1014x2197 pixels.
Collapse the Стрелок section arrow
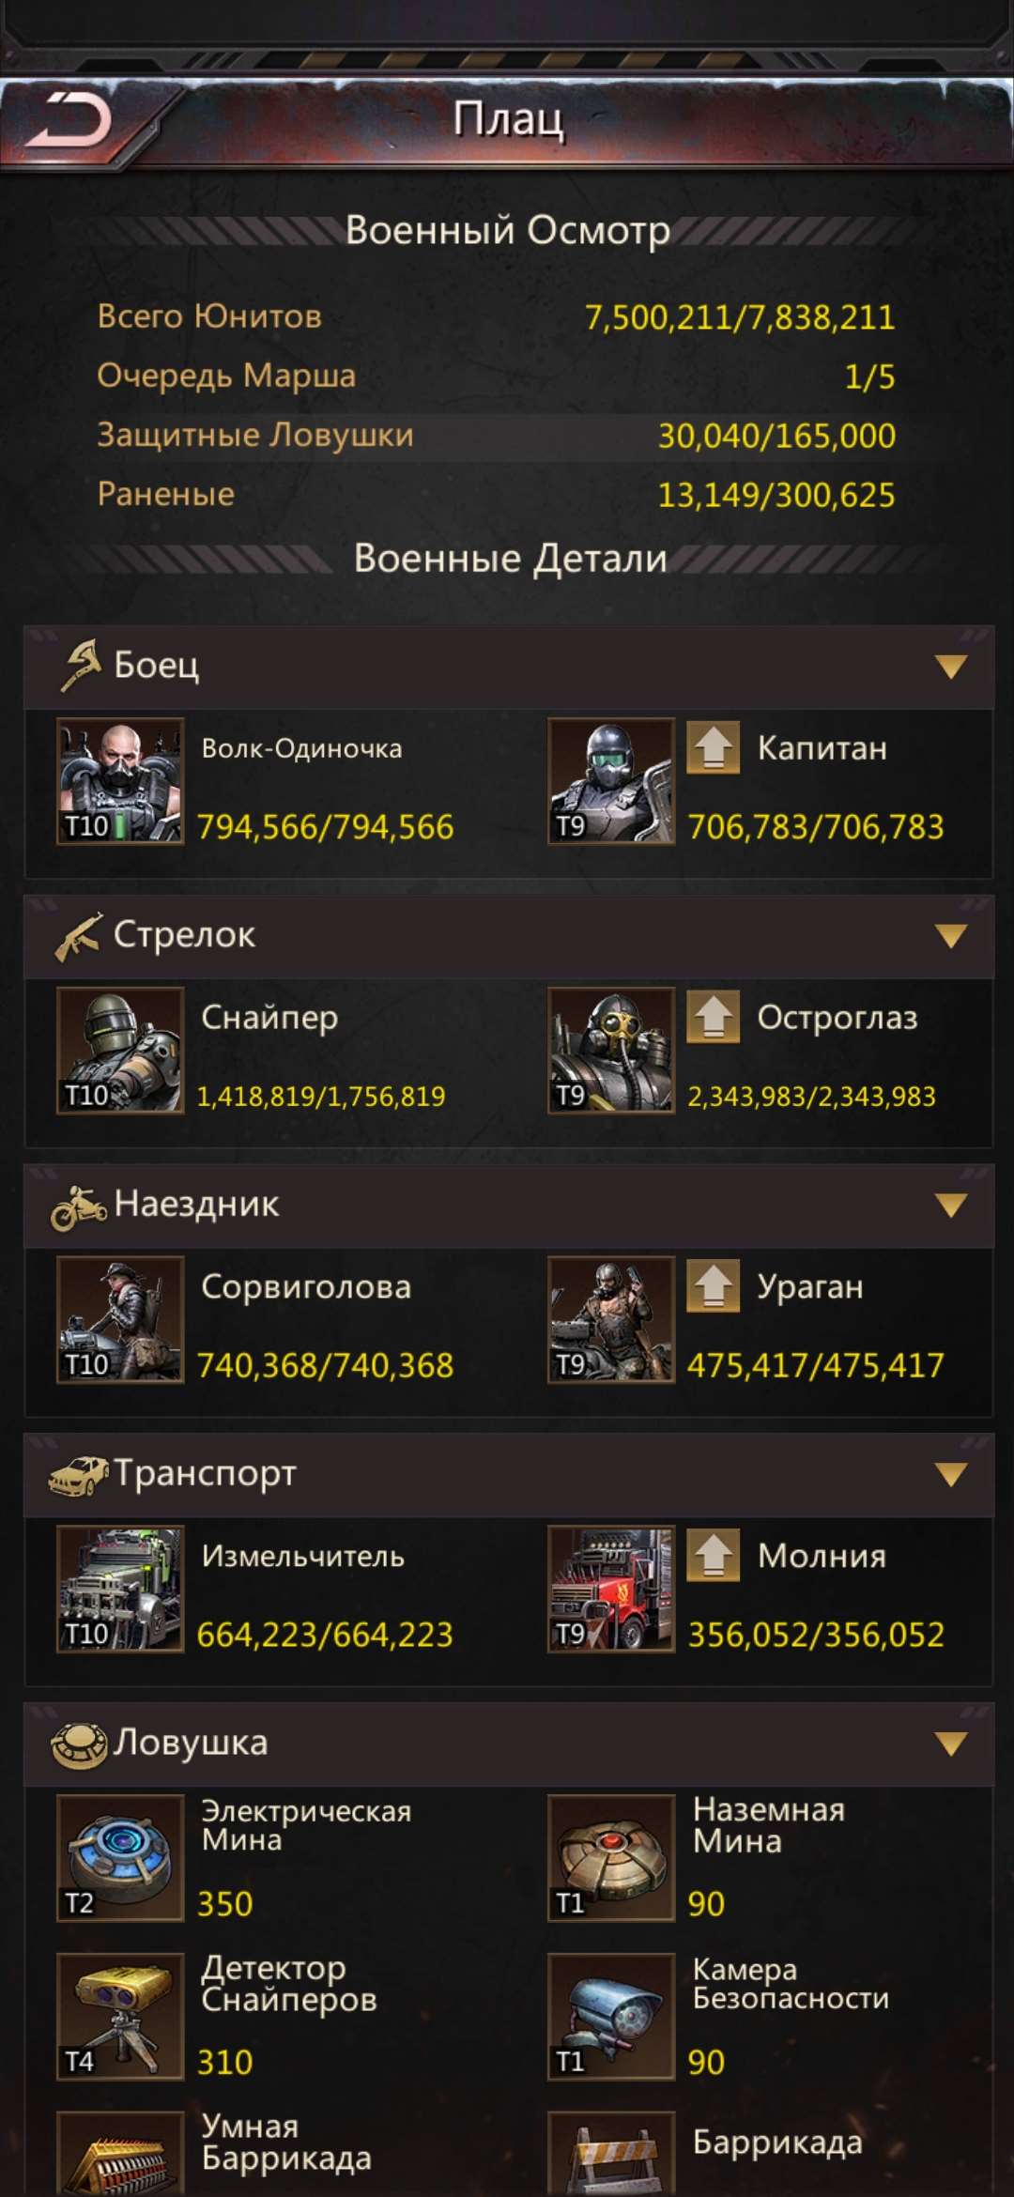tap(951, 936)
